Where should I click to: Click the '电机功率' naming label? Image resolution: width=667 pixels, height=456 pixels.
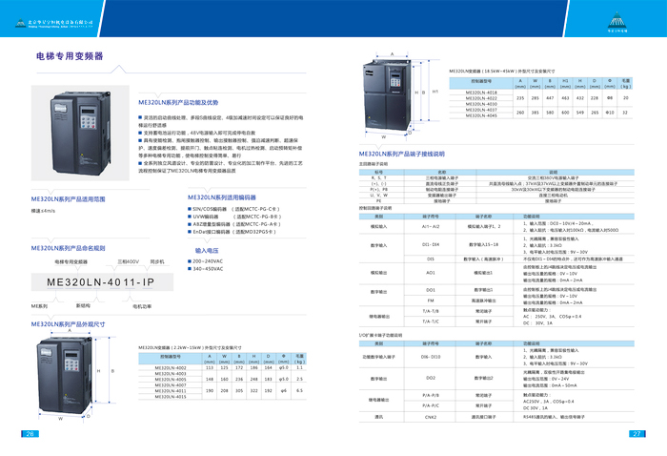pyautogui.click(x=142, y=306)
